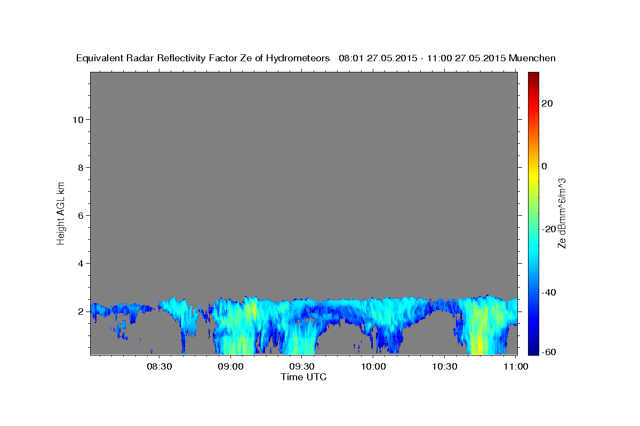Click the plot title 'Equivalent Radar Reflectivity Factor Ze of Hydrometeors'
The height and width of the screenshot is (426, 640).
pyautogui.click(x=203, y=58)
